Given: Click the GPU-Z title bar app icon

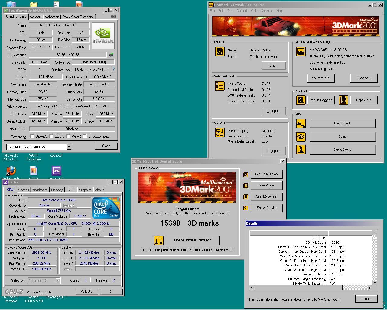Looking at the screenshot, I should 6,10.
